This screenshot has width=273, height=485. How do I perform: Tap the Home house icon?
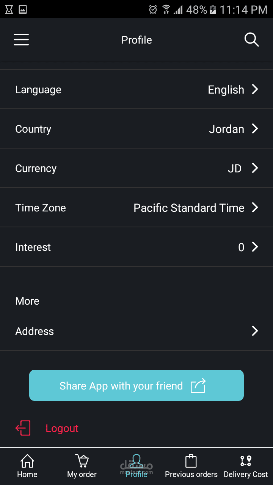click(27, 461)
